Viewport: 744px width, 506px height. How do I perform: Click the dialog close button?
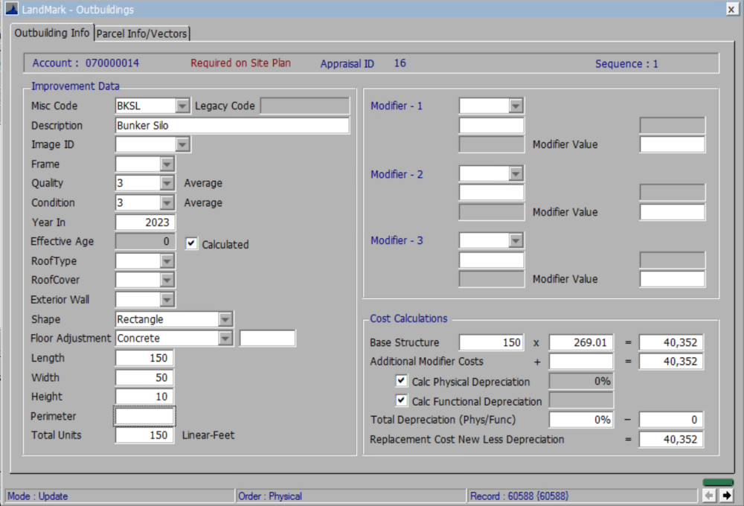[732, 9]
